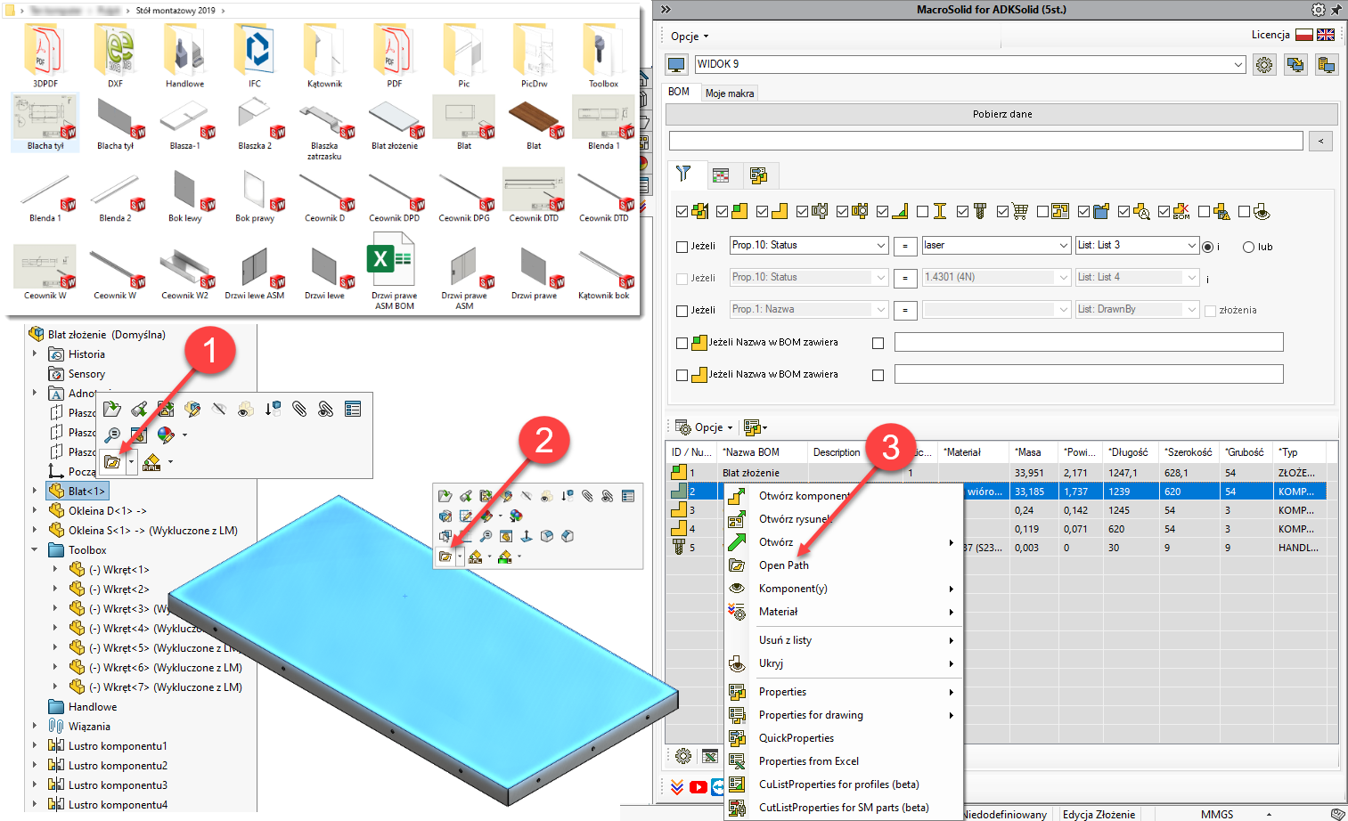Select 'Drzwi prawe ASM BOM' Excel file in Explorer
Screen dimensions: 1348x821
(x=394, y=272)
